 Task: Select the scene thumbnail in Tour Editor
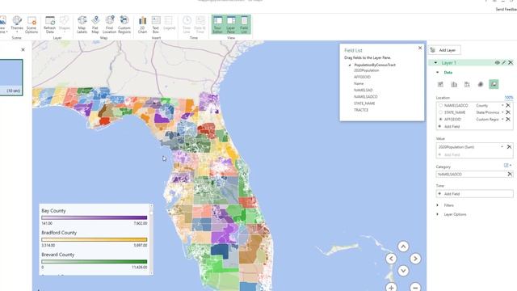[x=11, y=78]
